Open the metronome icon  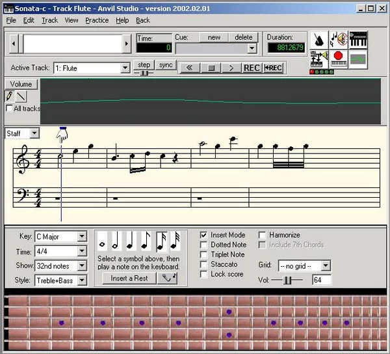click(x=319, y=40)
